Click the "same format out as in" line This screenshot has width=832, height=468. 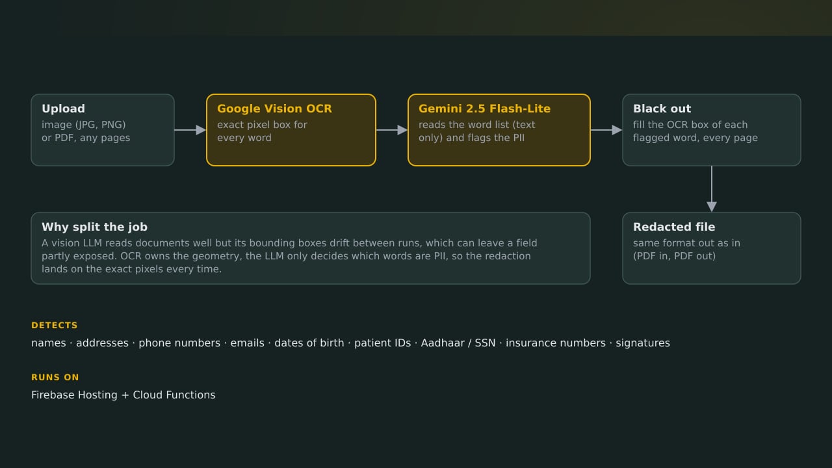[686, 243]
